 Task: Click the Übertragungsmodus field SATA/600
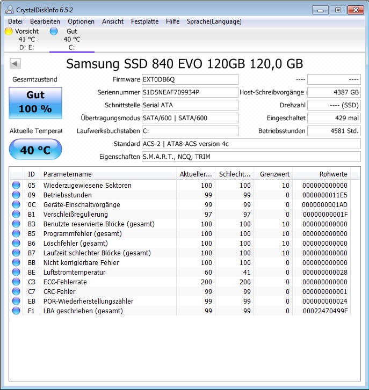(190, 118)
